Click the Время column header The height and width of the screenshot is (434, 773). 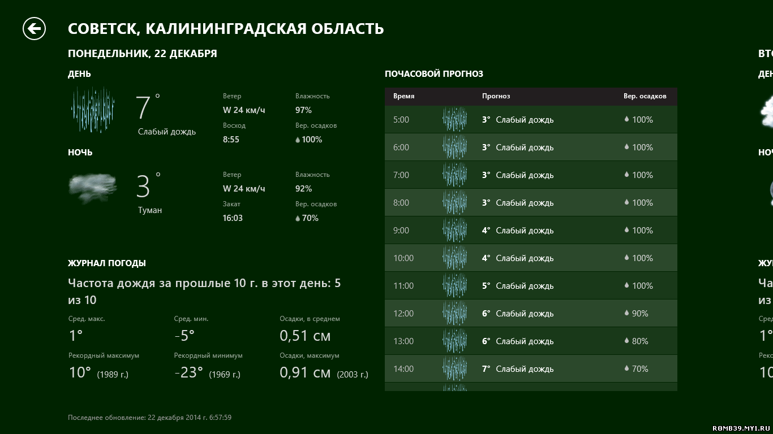[403, 96]
